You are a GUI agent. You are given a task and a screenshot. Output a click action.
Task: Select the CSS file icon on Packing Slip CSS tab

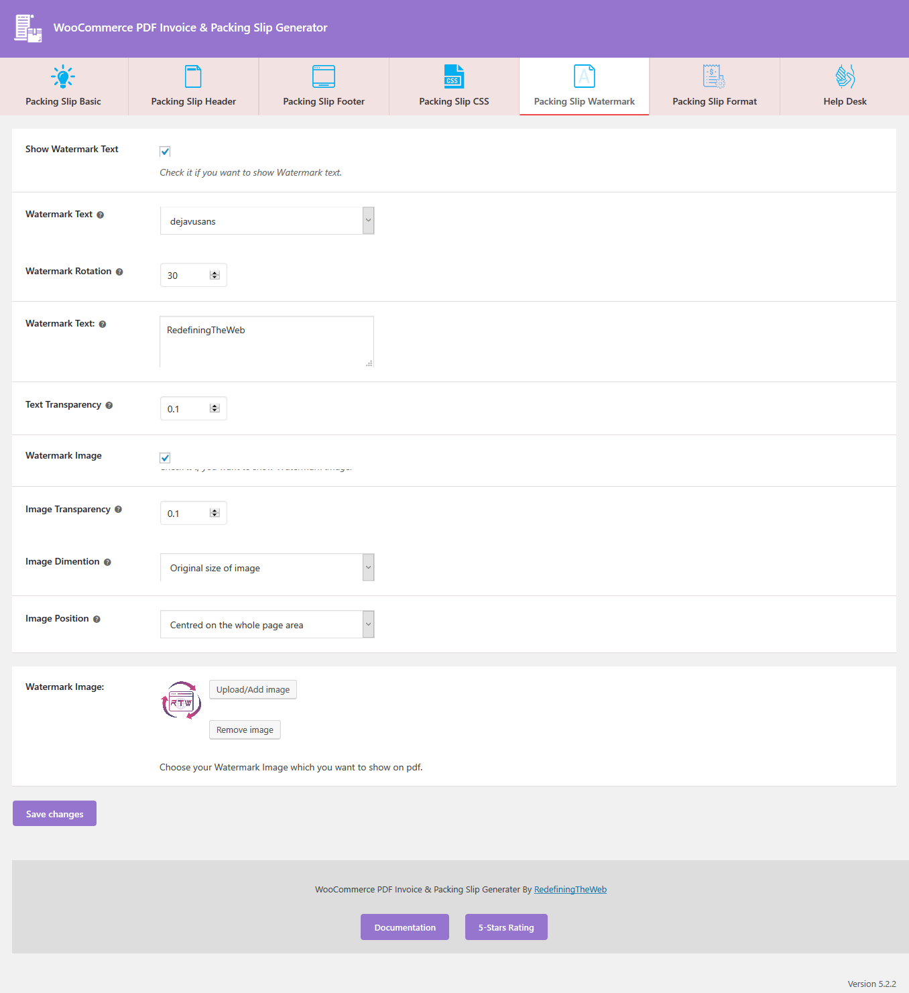point(454,76)
